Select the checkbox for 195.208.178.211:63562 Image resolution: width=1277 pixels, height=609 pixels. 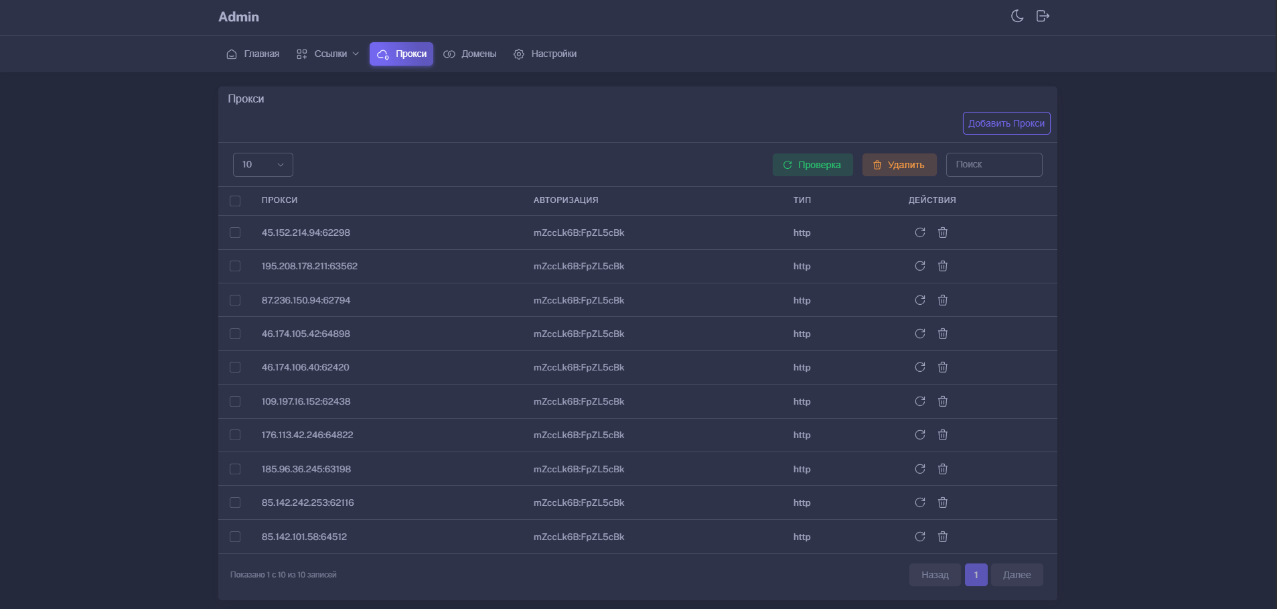point(235,266)
